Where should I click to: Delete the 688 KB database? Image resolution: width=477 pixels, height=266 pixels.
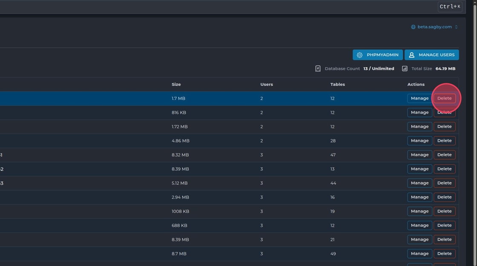(444, 225)
